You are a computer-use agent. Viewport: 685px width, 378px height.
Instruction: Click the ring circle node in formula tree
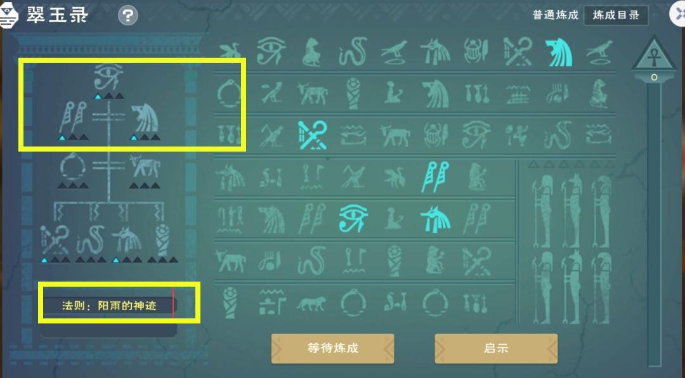point(73,166)
